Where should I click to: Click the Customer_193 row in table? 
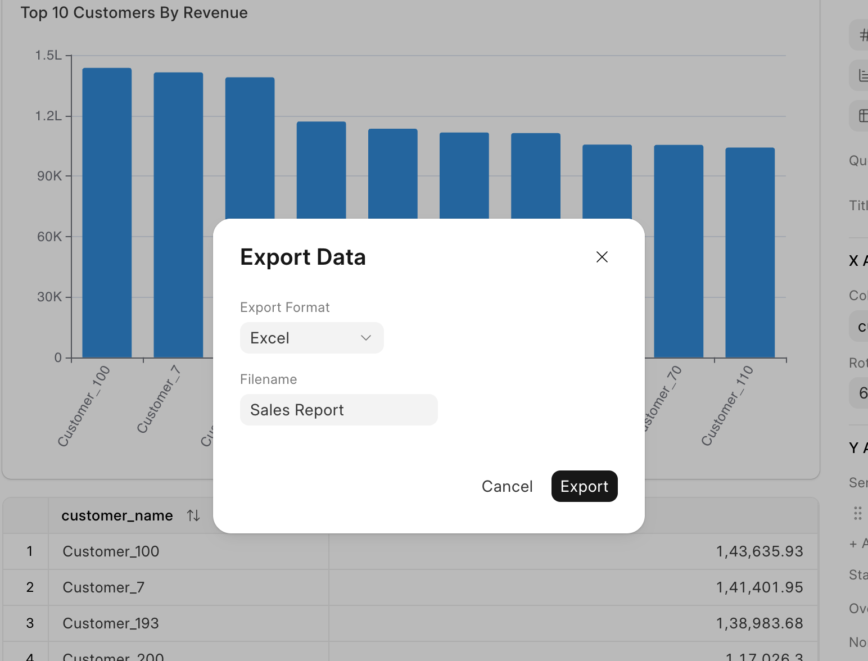111,623
